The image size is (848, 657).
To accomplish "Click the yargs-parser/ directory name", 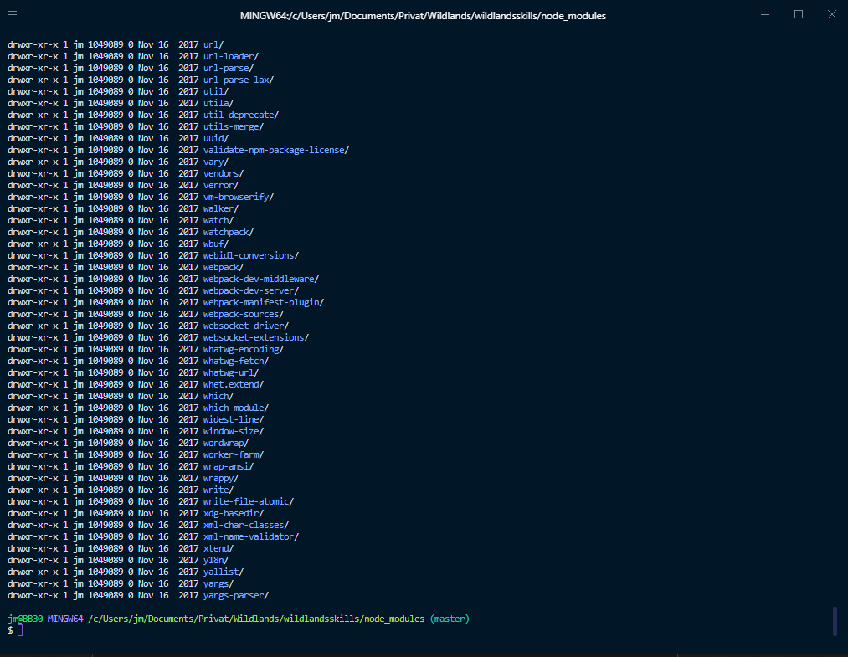I will pyautogui.click(x=236, y=595).
